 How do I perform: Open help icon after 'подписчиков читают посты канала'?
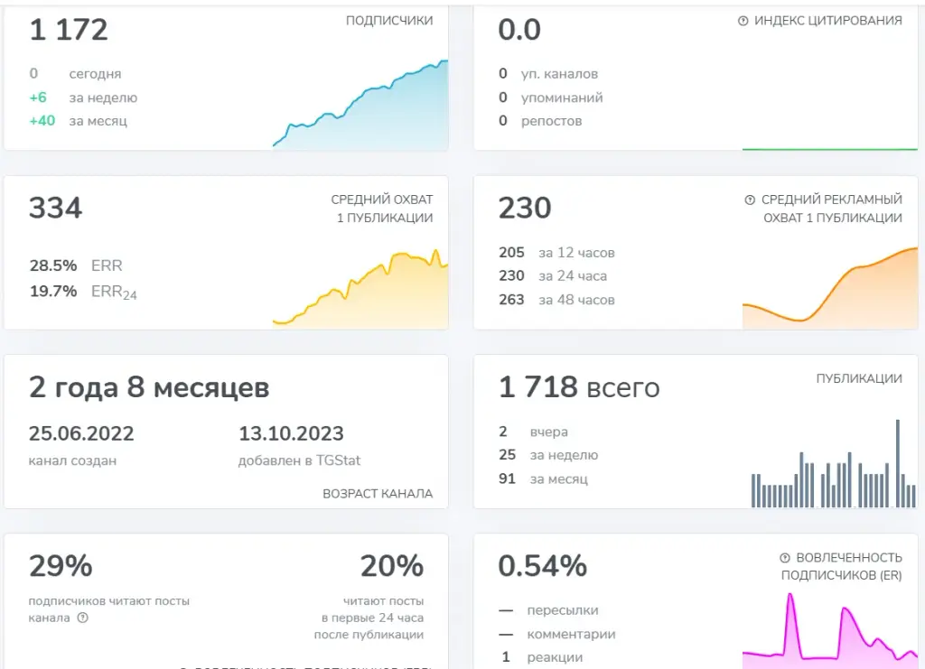[x=82, y=618]
